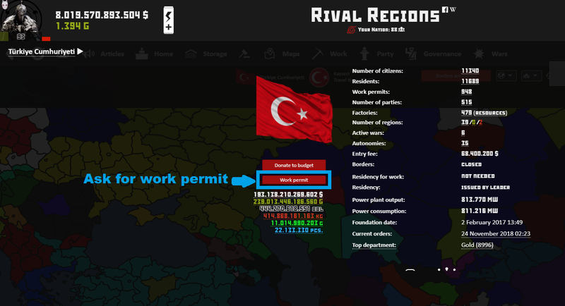Click Donate to budget button
This screenshot has width=565, height=306.
(294, 165)
